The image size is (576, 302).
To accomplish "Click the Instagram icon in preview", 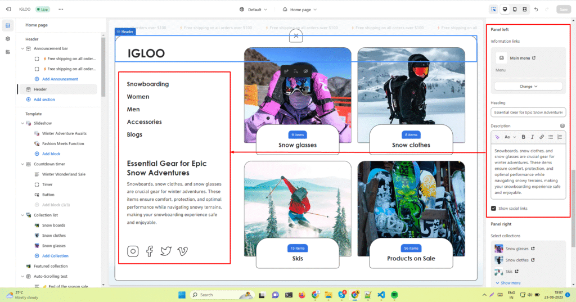I will (x=133, y=251).
